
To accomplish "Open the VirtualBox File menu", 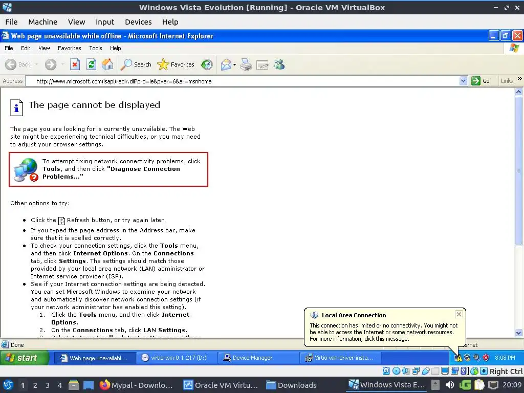I will click(x=11, y=22).
